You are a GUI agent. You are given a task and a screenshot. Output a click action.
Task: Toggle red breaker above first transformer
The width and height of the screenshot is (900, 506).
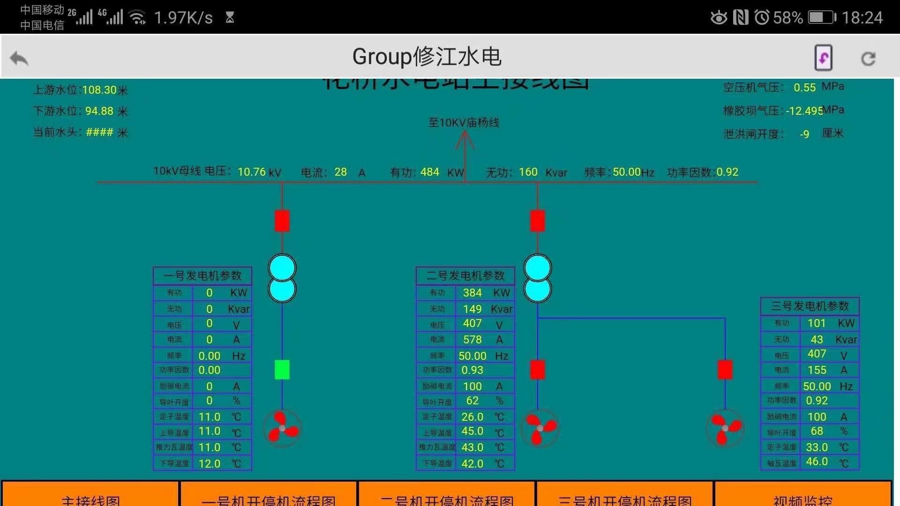tap(282, 221)
